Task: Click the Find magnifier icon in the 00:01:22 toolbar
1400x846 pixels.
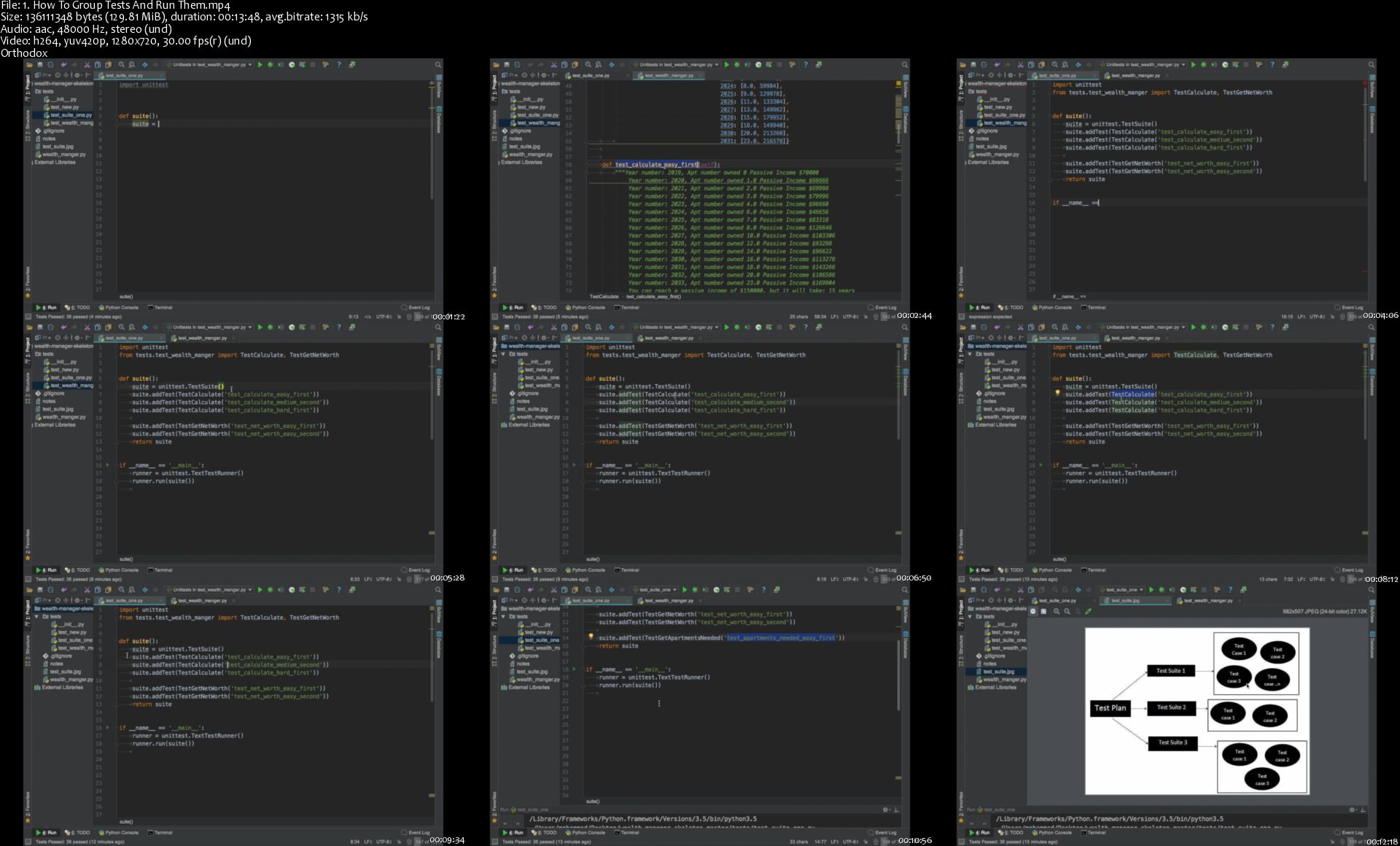Action: coord(122,65)
